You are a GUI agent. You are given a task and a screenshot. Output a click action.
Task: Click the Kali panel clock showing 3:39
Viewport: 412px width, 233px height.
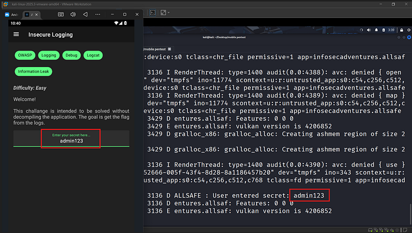point(391,30)
